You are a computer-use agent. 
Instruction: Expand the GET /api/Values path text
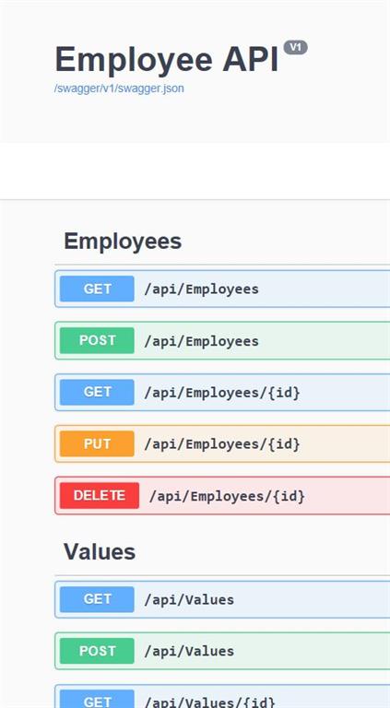[x=189, y=599]
